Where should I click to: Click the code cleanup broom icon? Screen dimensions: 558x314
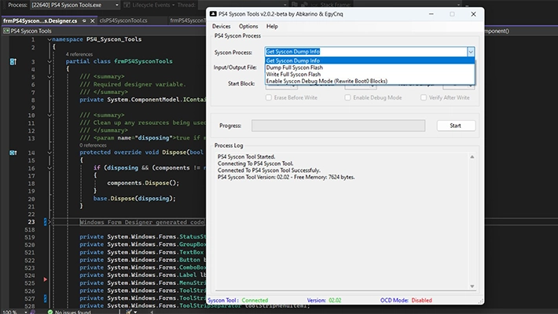(x=128, y=312)
